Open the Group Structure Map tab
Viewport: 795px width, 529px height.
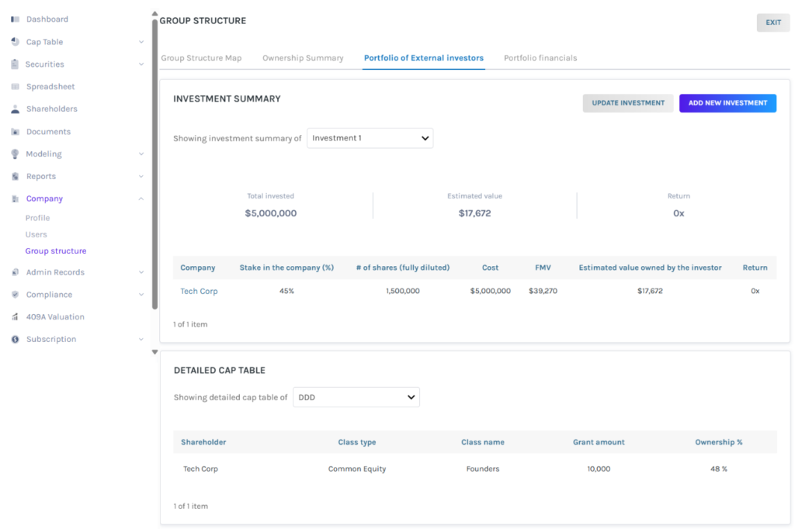click(201, 58)
